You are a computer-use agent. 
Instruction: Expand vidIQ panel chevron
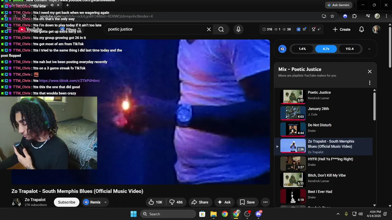pyautogui.click(x=369, y=49)
